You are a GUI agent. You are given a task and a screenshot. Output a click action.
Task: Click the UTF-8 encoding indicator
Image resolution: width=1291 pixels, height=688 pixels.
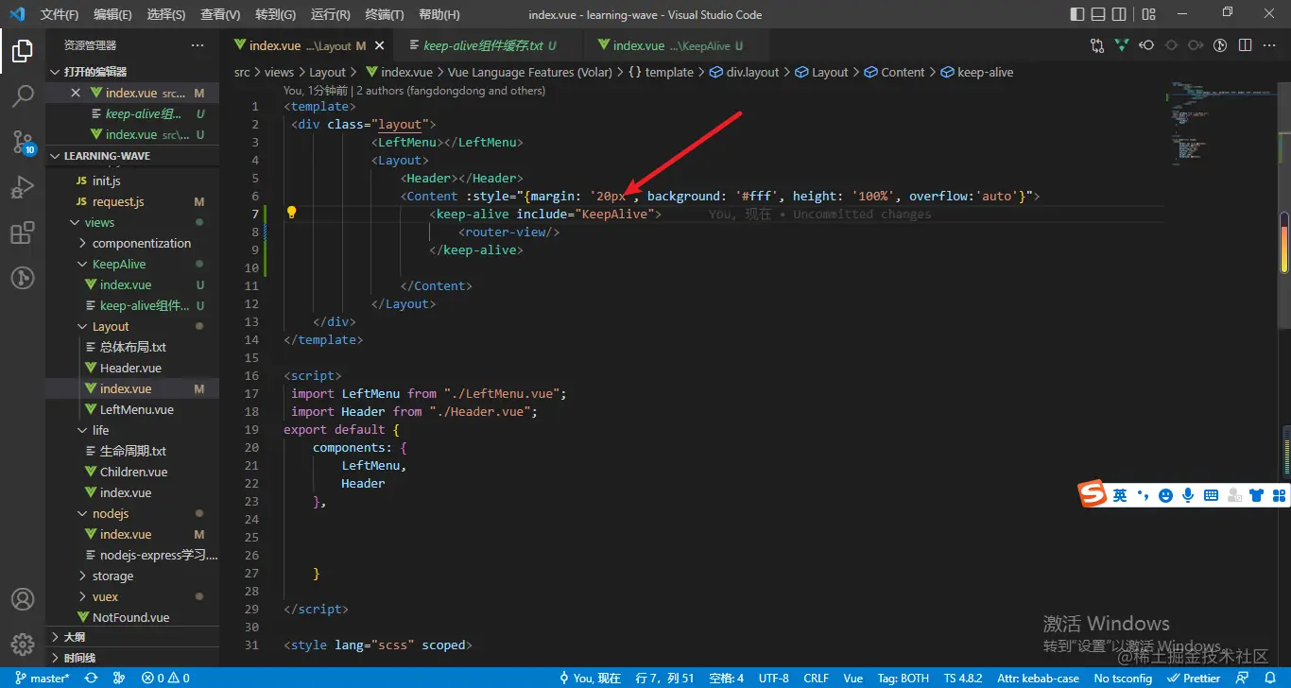pyautogui.click(x=773, y=678)
